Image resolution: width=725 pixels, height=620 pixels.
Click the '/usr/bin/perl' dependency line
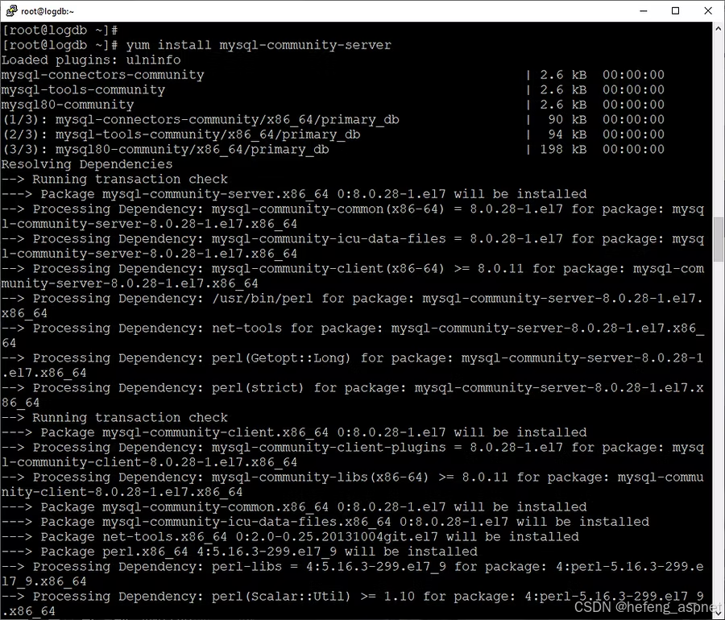point(352,306)
